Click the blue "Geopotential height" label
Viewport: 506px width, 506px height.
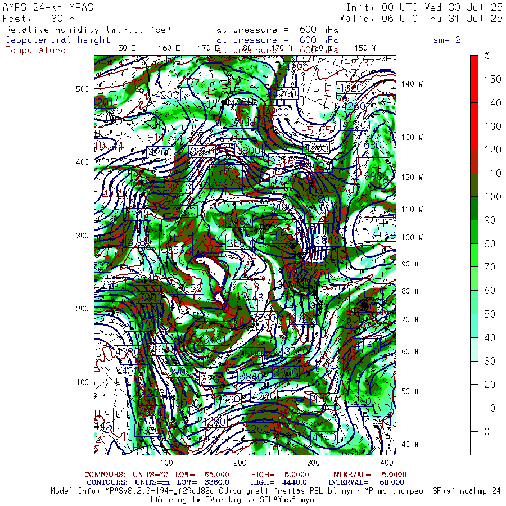[x=57, y=40]
